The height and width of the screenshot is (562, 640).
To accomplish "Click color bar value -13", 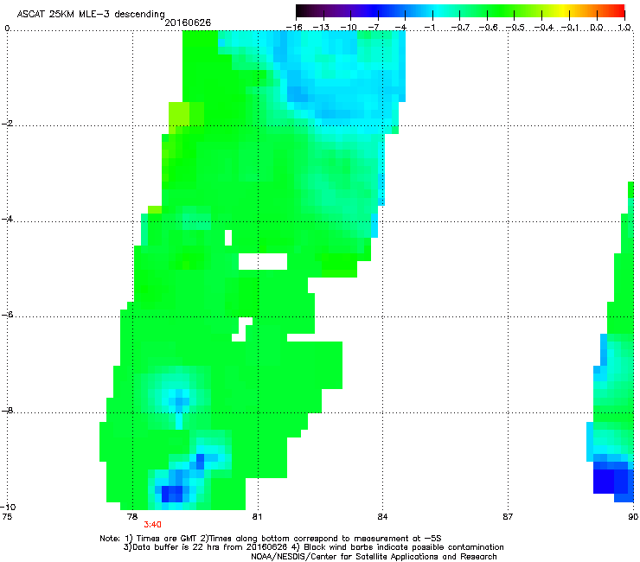I will [321, 28].
